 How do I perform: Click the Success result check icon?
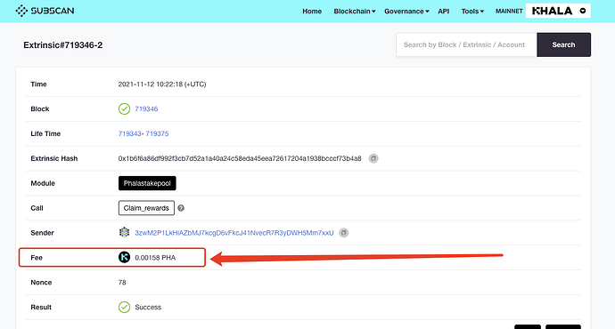coord(124,307)
